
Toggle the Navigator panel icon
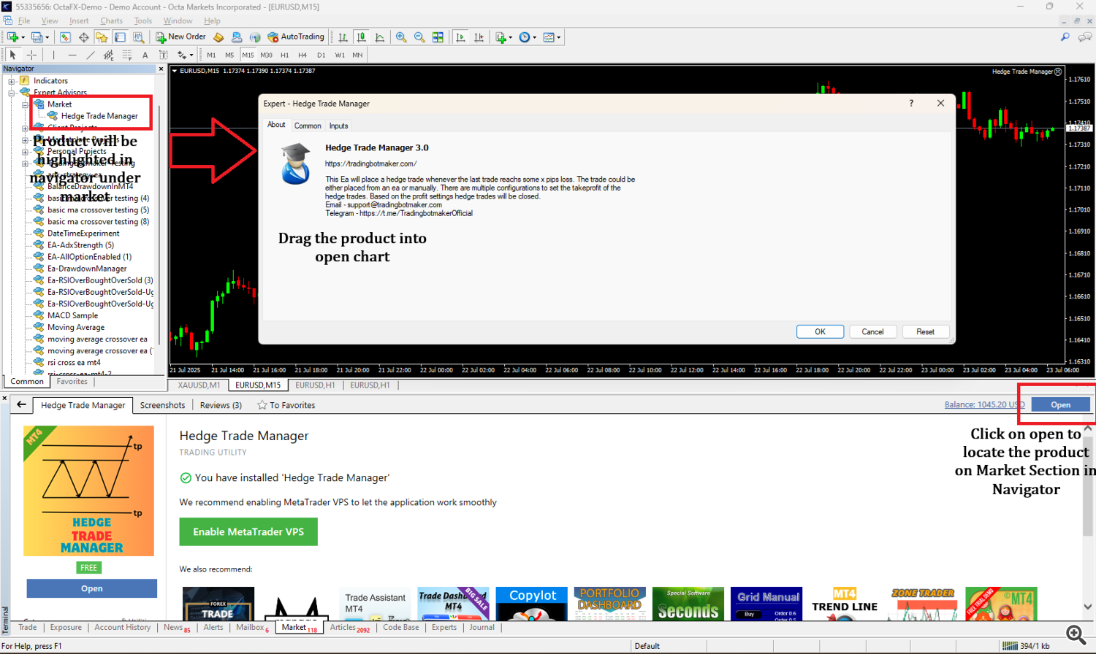click(x=102, y=37)
